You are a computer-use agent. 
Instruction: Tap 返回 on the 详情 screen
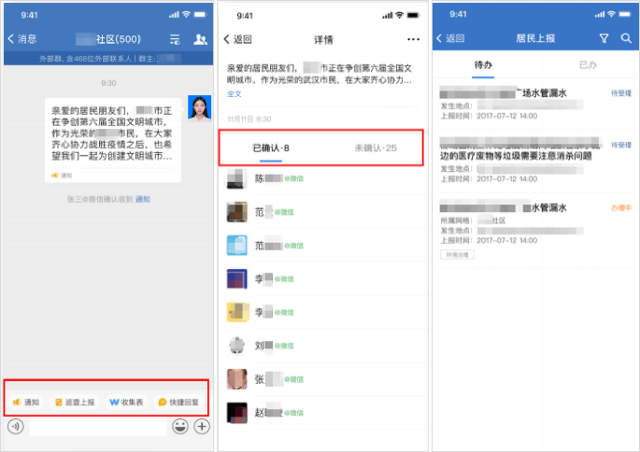[x=238, y=39]
